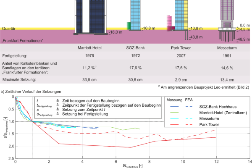
Task: Click 'Zeit bezogen auf den Baubeginn' definition
Action: tap(91, 101)
